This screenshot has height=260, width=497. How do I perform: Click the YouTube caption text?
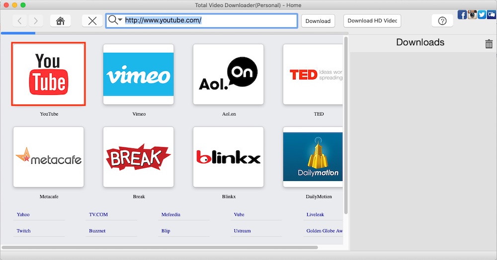tap(49, 114)
